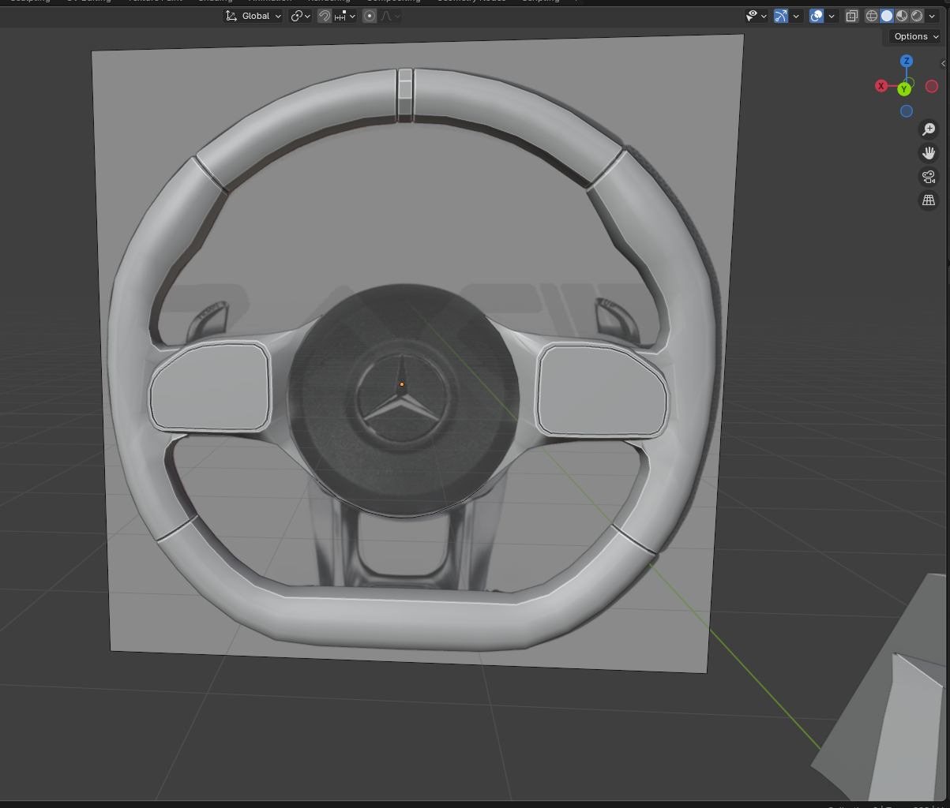The width and height of the screenshot is (950, 808).
Task: Toggle snapping with the magnet icon
Action: pos(324,16)
